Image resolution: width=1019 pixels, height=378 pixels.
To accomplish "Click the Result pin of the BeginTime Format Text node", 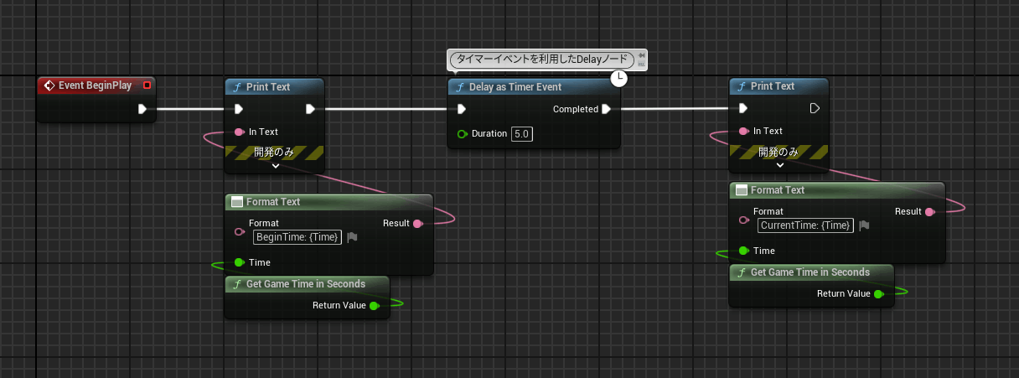I will click(417, 223).
